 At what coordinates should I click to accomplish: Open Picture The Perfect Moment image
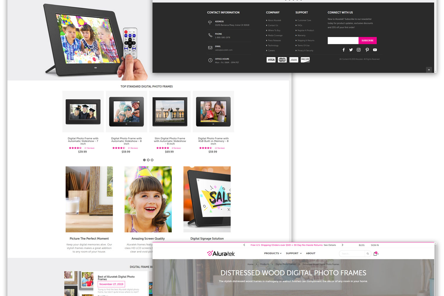89,199
